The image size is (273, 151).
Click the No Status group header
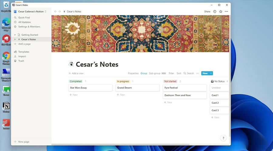point(218,81)
